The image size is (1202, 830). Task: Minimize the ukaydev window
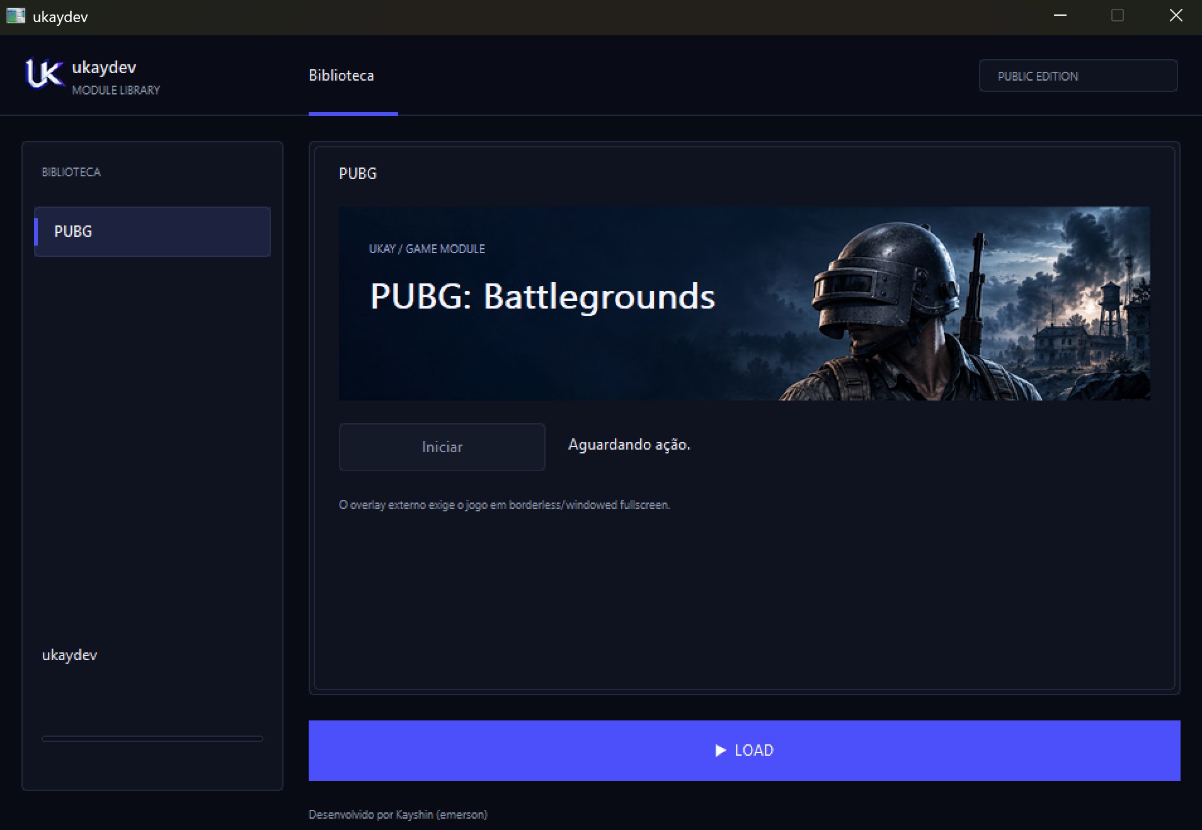point(1060,16)
